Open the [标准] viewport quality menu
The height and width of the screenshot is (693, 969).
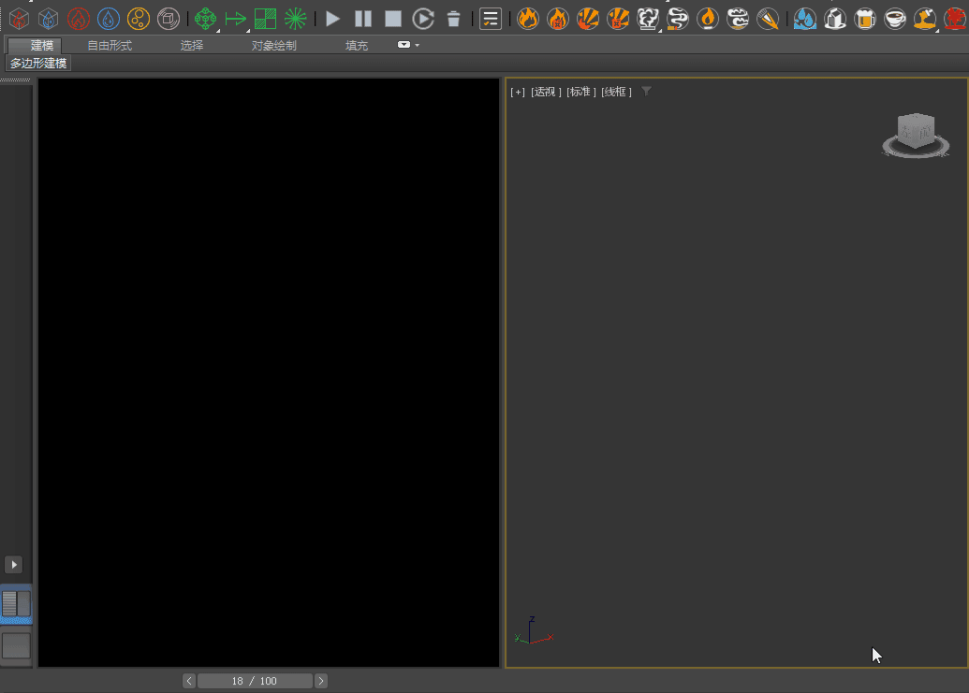[x=580, y=92]
